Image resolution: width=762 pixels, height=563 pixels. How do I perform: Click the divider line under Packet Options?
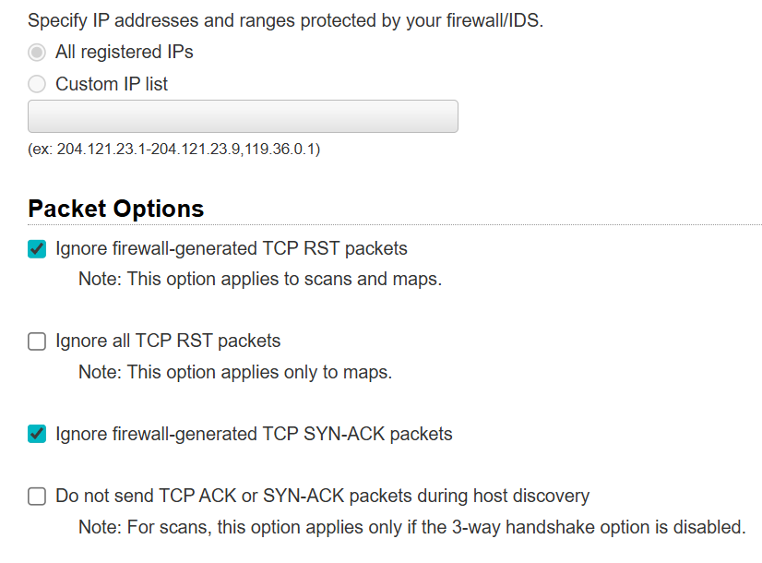tap(480, 224)
